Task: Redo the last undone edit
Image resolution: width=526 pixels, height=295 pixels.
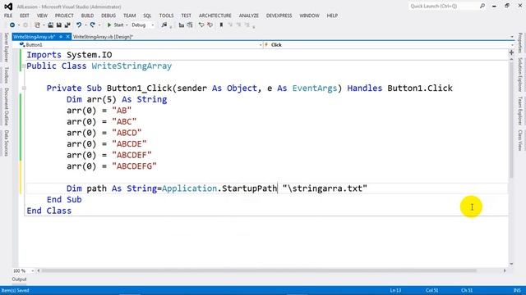Action: point(92,25)
